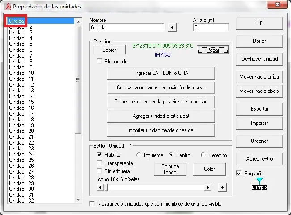Click Deshacer unidad button
Screen dimensions: 291x215
click(x=259, y=59)
